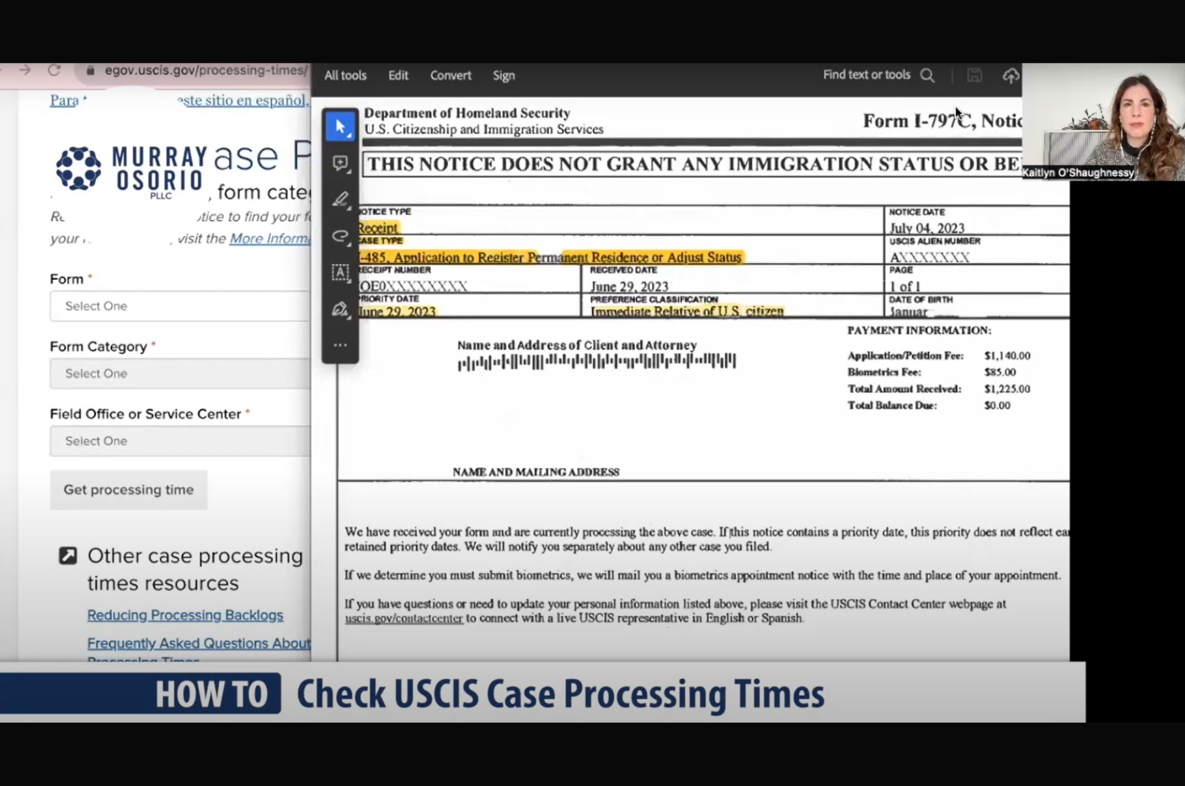1185x786 pixels.
Task: Open the Reducing Processing Backlogs link
Action: point(185,615)
